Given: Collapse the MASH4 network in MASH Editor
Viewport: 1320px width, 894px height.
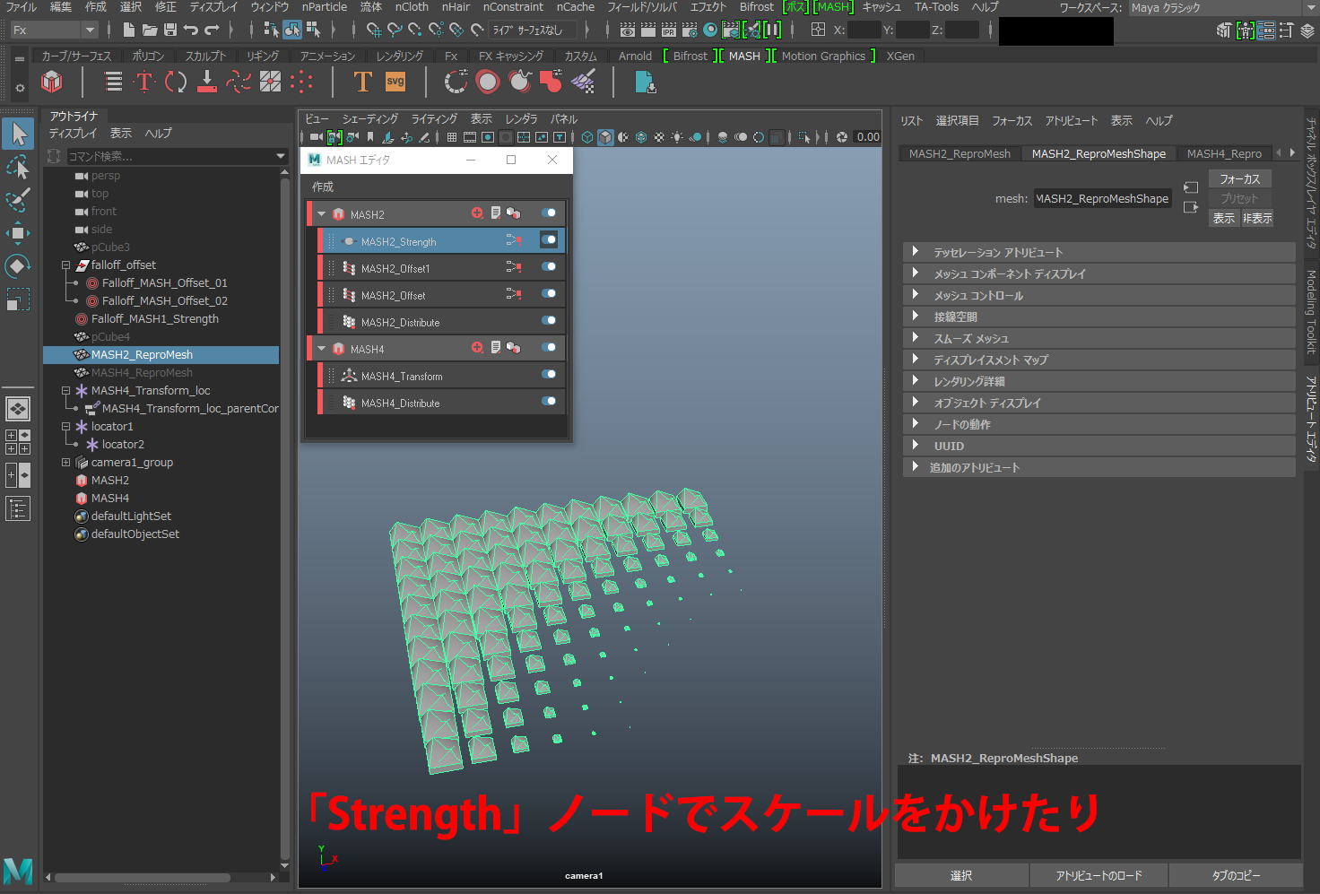Looking at the screenshot, I should click(x=321, y=349).
